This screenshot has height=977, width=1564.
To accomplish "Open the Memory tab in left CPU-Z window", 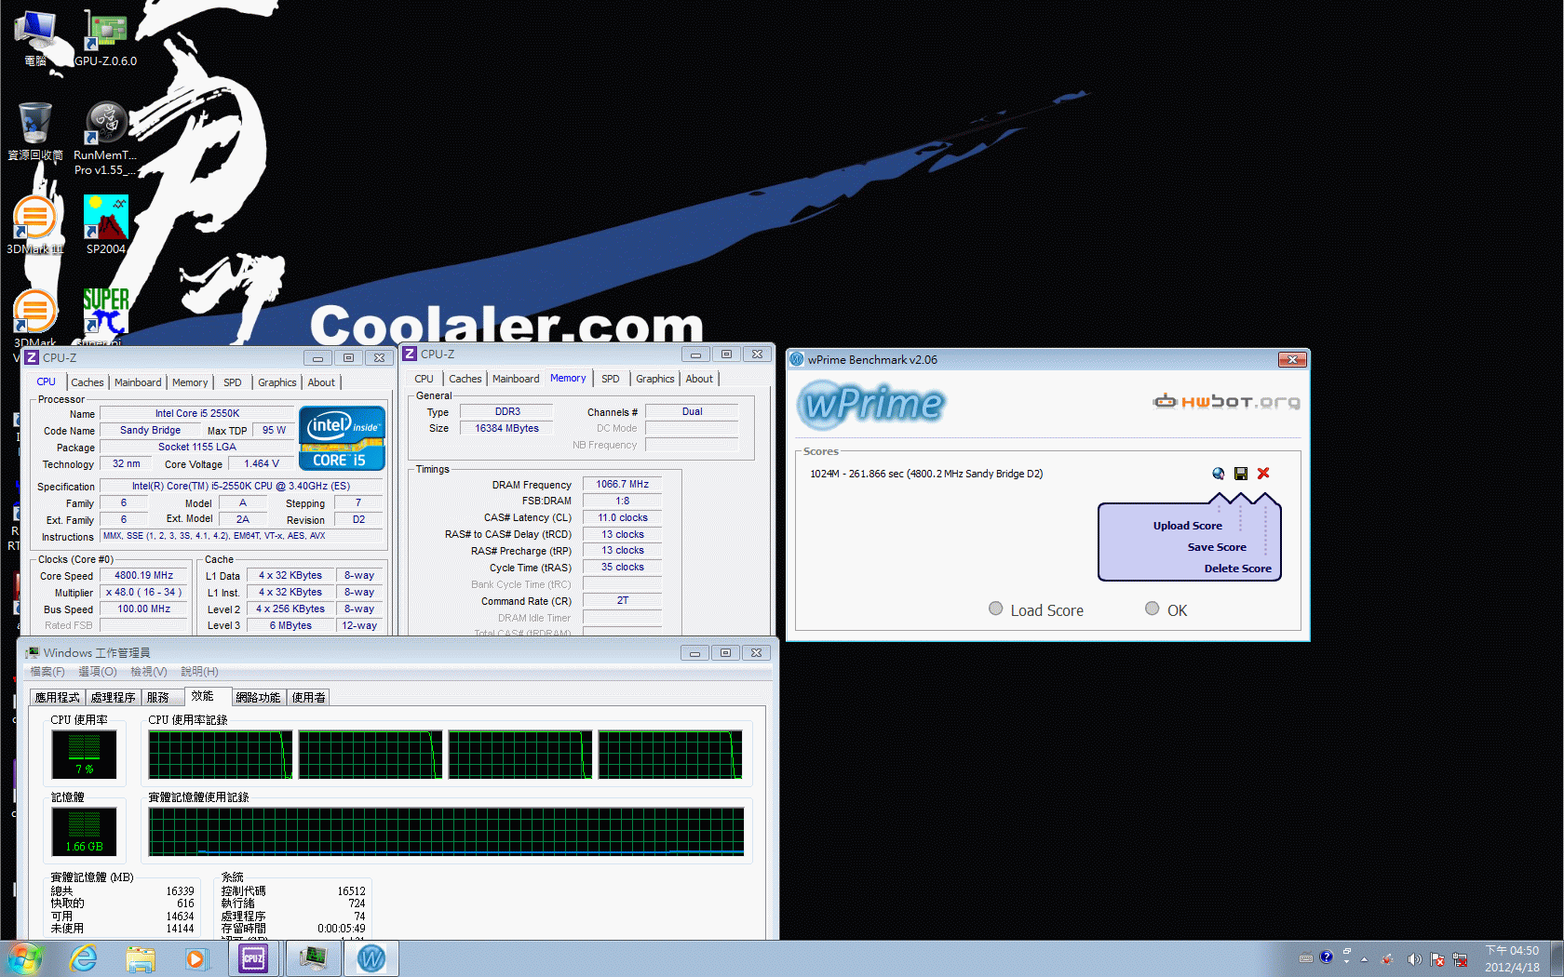I will pos(190,382).
